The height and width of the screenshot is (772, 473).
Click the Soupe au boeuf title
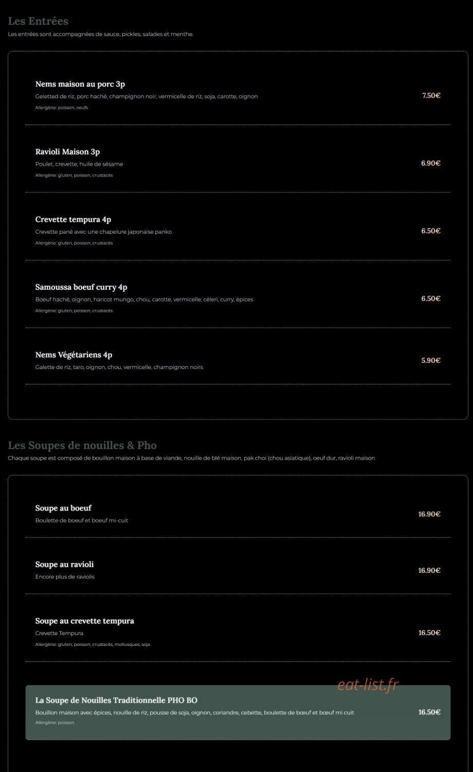pyautogui.click(x=63, y=508)
